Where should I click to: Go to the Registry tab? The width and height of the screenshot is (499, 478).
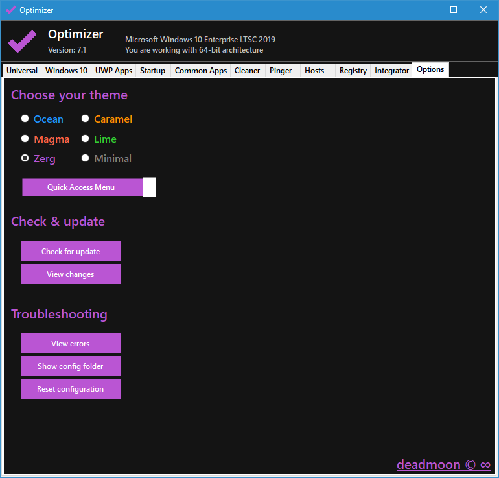point(353,71)
